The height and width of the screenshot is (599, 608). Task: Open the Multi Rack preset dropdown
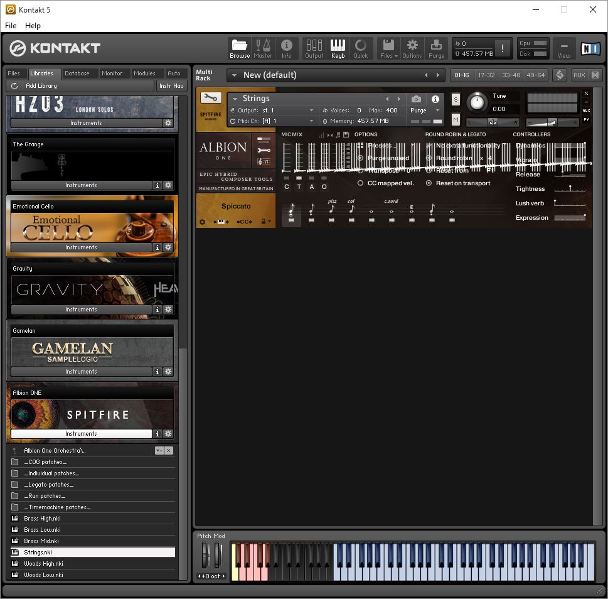pyautogui.click(x=234, y=75)
